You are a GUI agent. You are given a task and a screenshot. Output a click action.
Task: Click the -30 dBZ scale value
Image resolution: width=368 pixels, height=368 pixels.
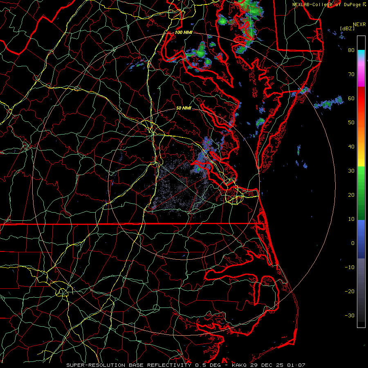(x=350, y=315)
